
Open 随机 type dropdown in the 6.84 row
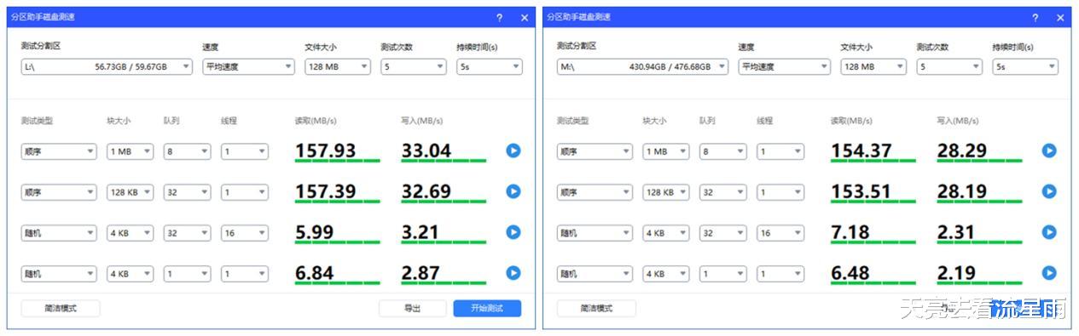(x=59, y=274)
